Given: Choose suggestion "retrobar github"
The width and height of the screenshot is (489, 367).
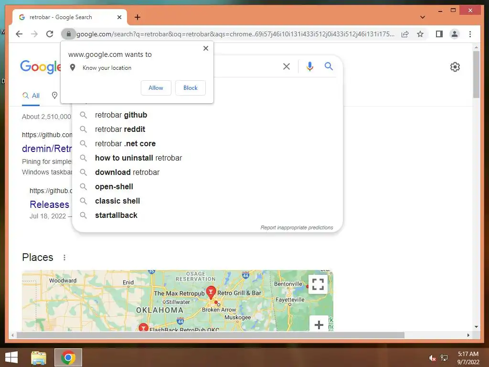Looking at the screenshot, I should tap(207, 115).
